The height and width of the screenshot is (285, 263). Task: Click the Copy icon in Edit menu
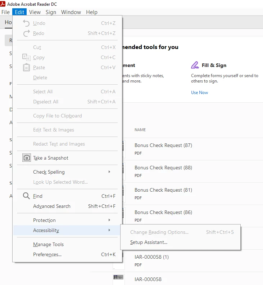[26, 57]
